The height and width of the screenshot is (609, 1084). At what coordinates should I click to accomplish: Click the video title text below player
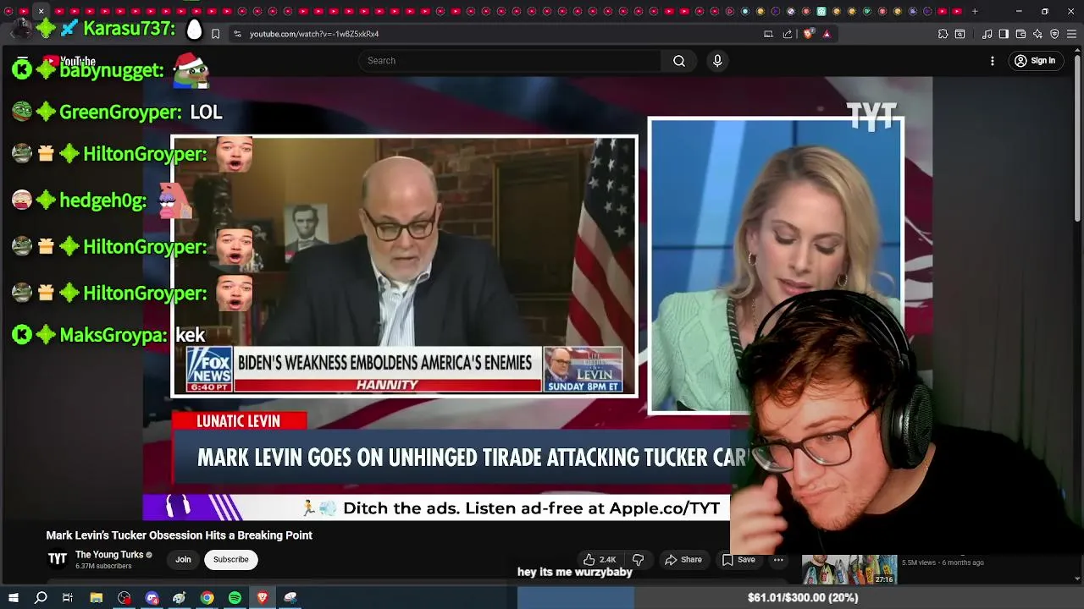[x=179, y=535]
